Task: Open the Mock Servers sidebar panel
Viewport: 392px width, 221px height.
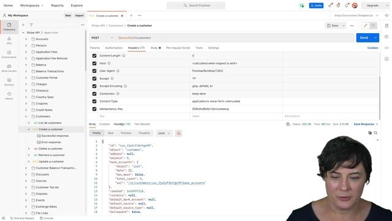Action: click(x=9, y=68)
